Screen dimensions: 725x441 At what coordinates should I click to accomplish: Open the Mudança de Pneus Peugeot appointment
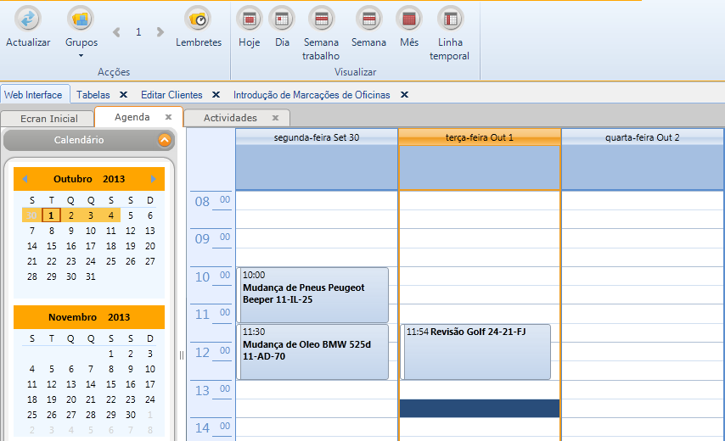tap(312, 294)
